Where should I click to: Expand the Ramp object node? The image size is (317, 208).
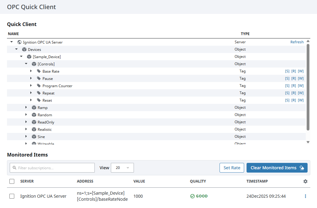point(26,107)
